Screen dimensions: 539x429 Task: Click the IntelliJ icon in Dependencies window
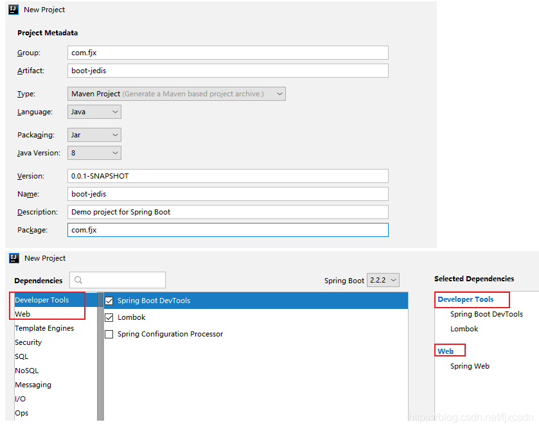point(14,258)
